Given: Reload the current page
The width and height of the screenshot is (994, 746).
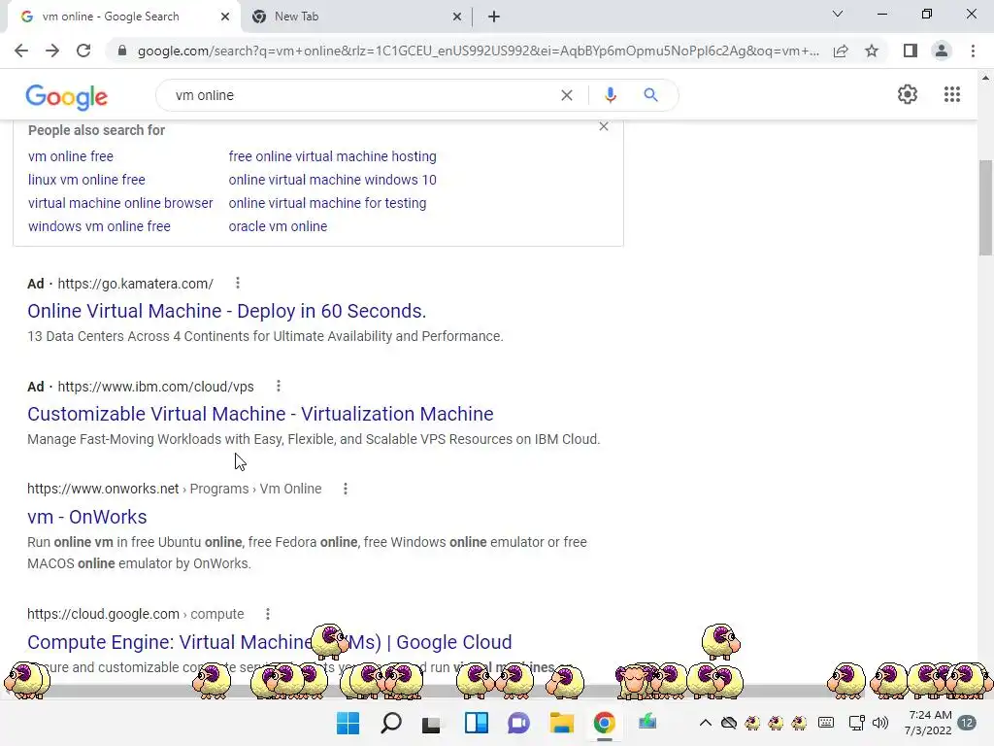Looking at the screenshot, I should pyautogui.click(x=83, y=51).
